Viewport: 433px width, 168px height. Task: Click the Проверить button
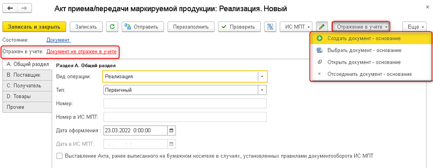coord(239,27)
